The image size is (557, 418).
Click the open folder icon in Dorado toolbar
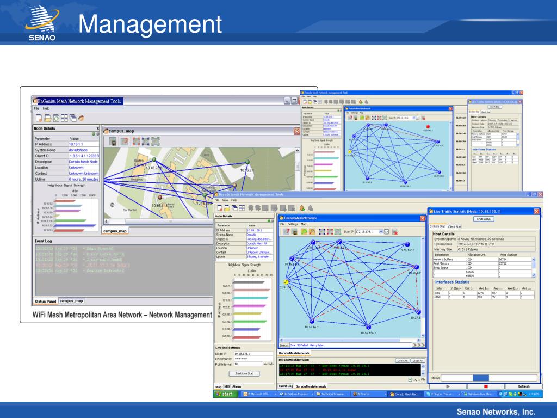point(227,208)
